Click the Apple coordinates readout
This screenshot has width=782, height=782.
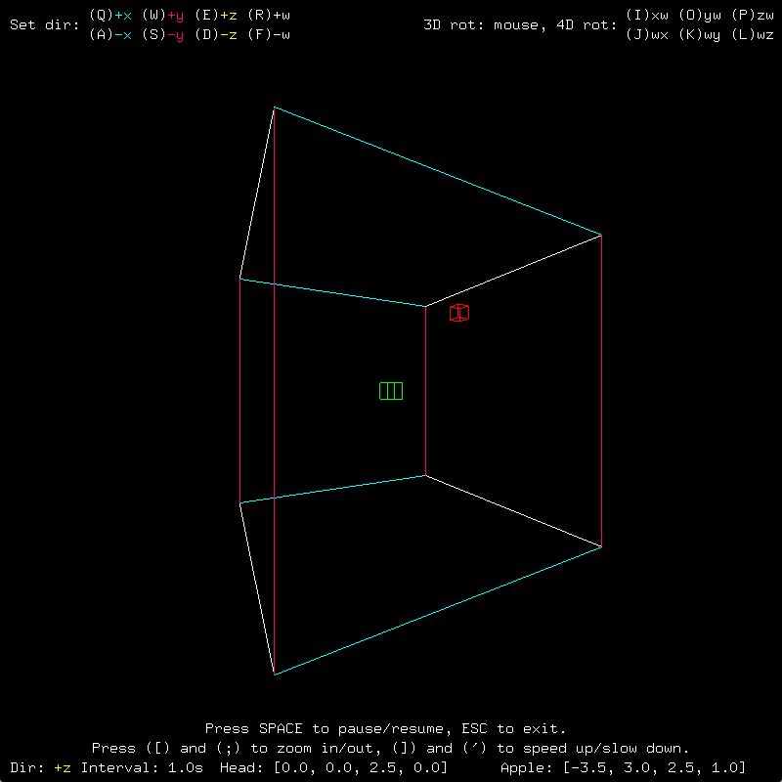point(623,767)
